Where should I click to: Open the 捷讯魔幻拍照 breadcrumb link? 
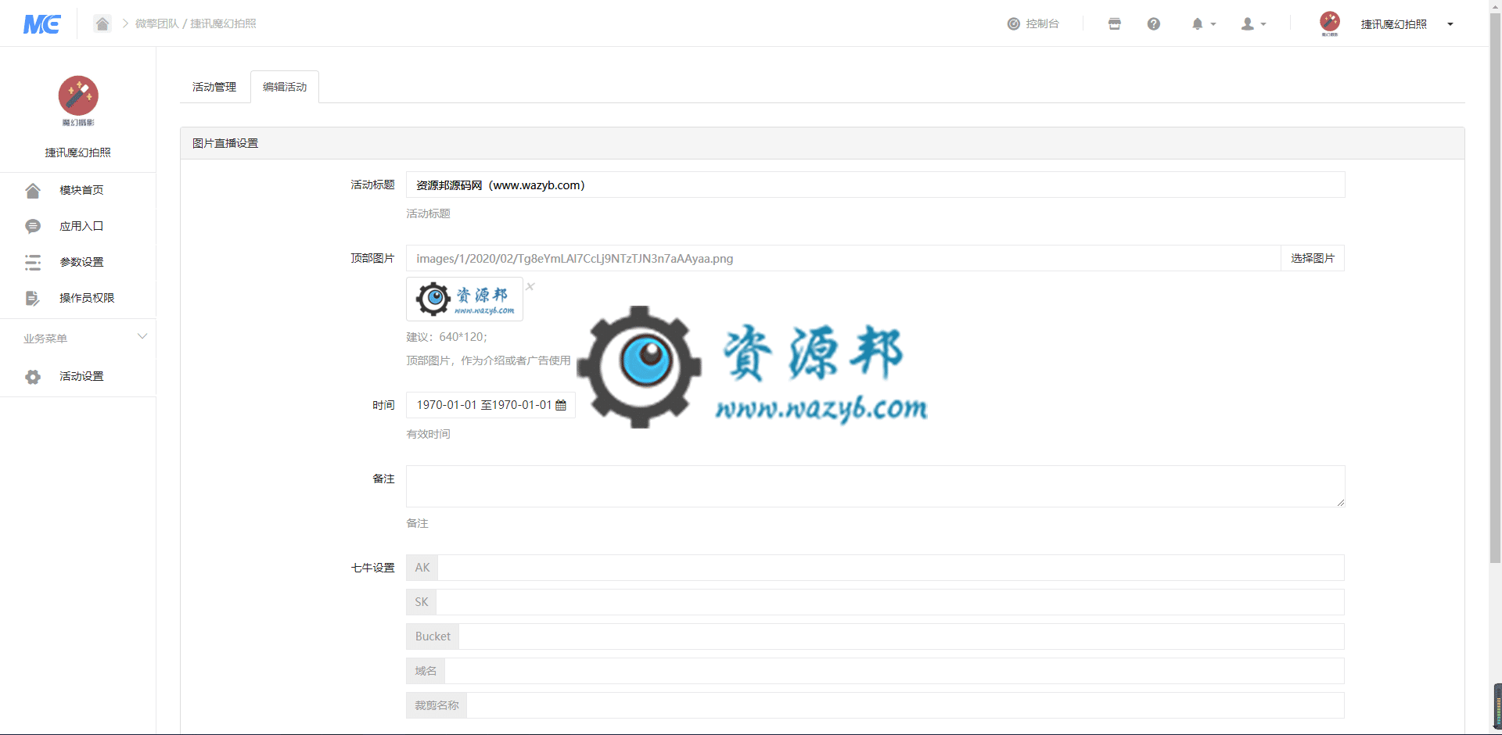click(x=223, y=23)
